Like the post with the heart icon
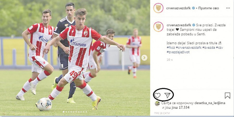The width and height of the screenshot is (234, 117). pyautogui.click(x=157, y=95)
